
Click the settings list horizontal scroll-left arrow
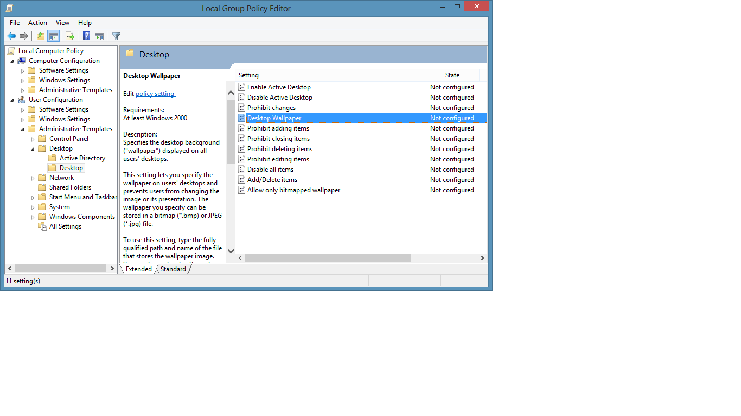pyautogui.click(x=240, y=258)
